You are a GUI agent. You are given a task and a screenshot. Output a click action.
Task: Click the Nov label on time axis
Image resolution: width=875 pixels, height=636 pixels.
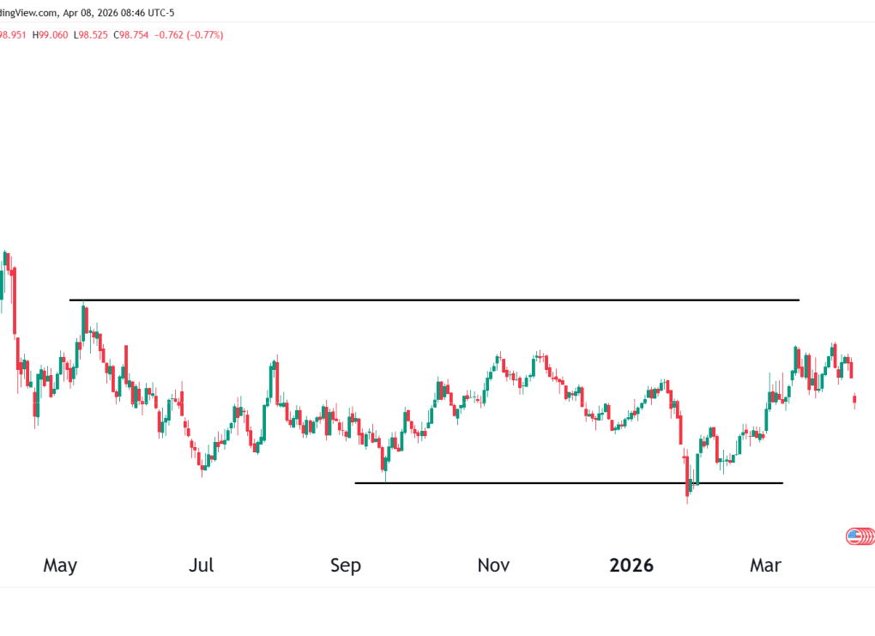(493, 566)
